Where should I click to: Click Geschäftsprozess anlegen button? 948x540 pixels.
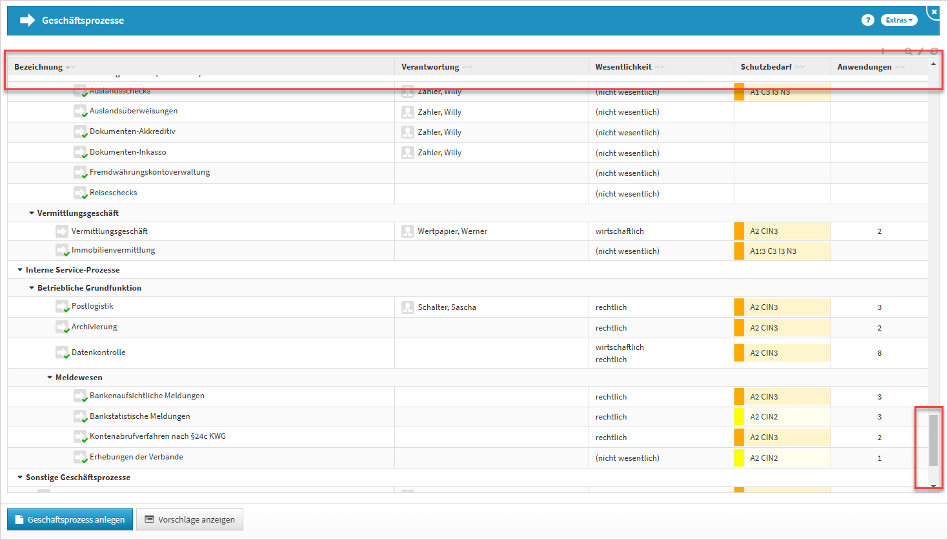coord(70,519)
